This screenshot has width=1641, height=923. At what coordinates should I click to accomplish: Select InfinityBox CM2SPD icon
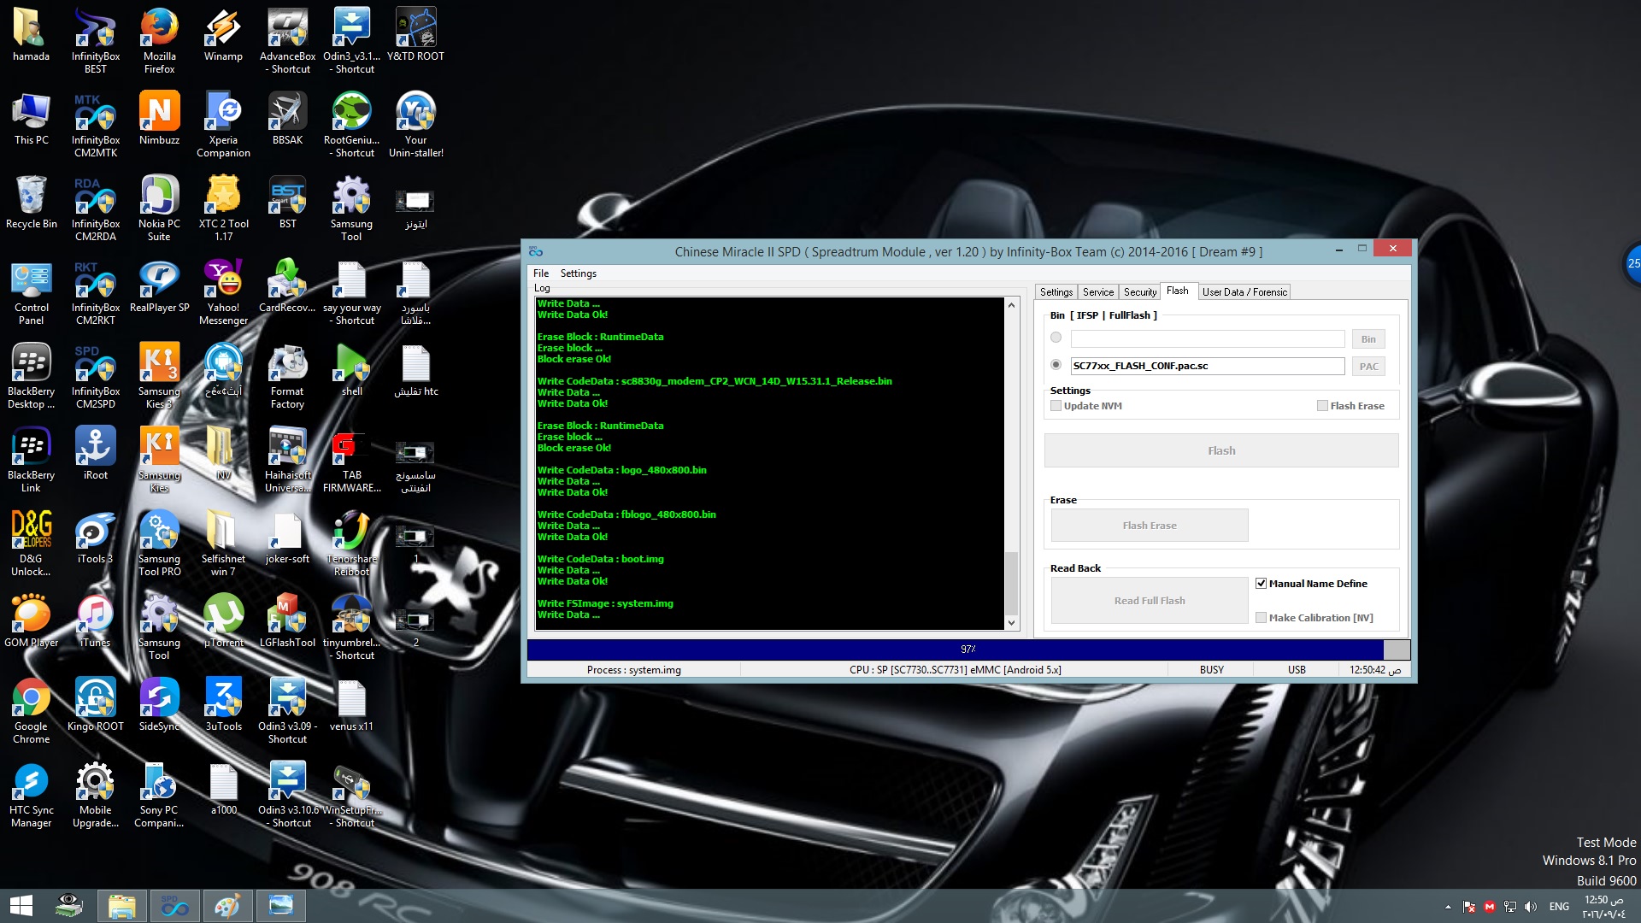95,375
